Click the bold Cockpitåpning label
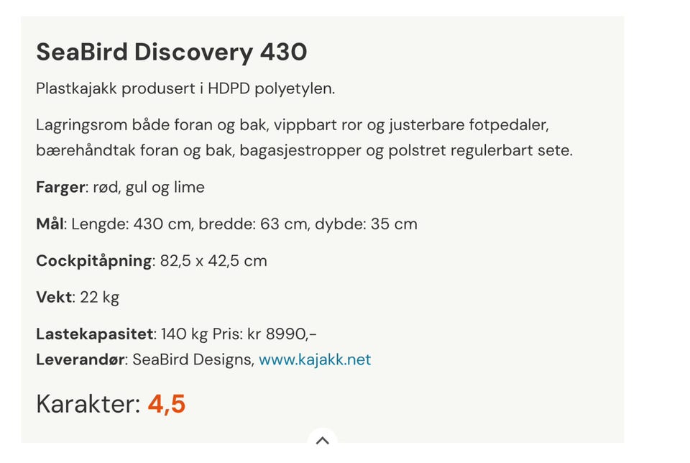The height and width of the screenshot is (463, 690). click(x=94, y=261)
